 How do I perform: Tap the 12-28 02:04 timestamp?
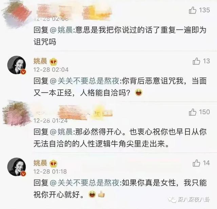click(x=51, y=70)
